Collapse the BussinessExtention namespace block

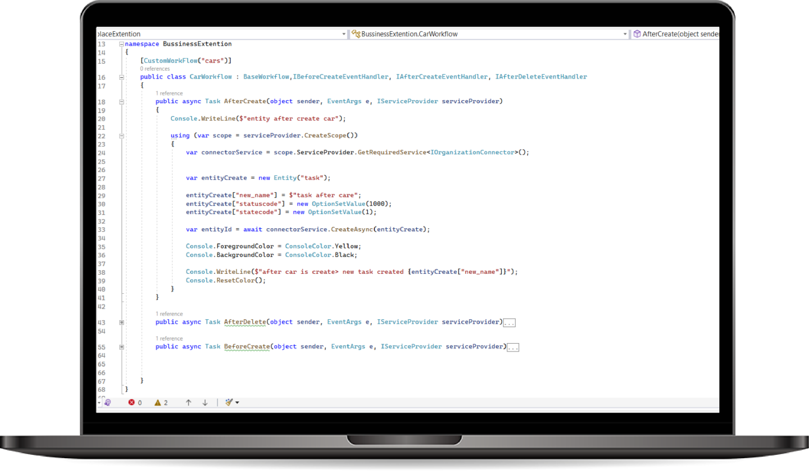point(121,44)
